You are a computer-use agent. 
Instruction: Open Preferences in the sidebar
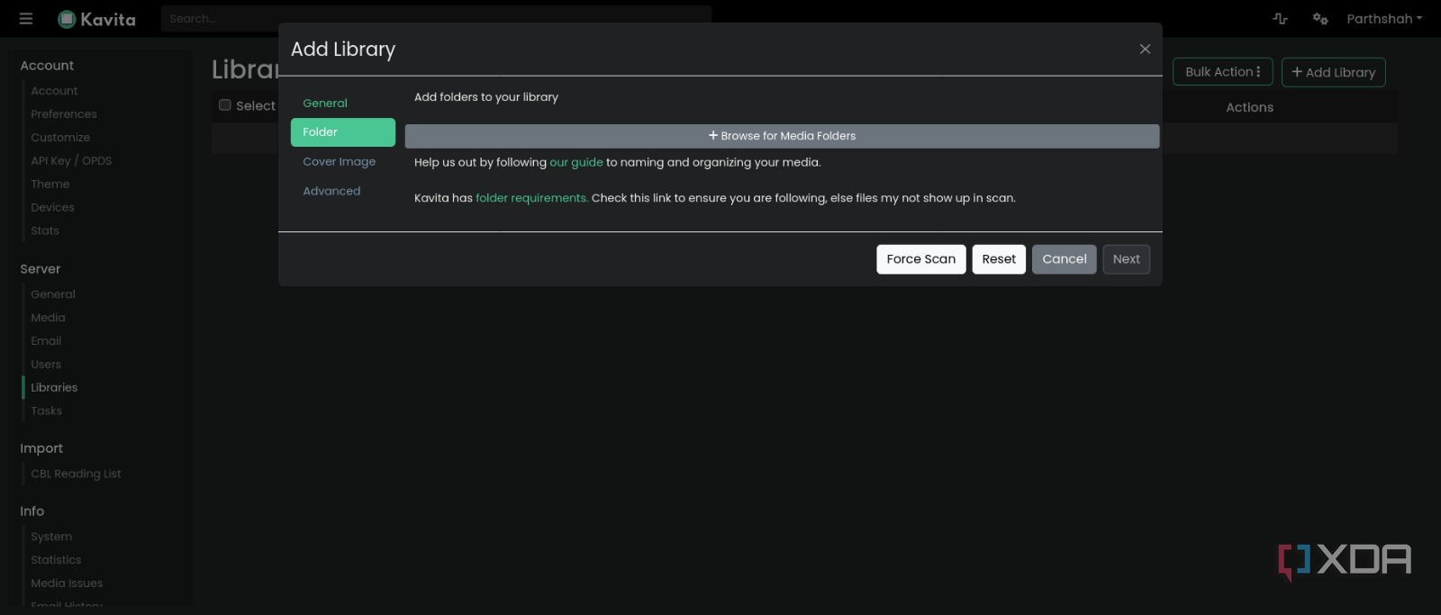64,114
